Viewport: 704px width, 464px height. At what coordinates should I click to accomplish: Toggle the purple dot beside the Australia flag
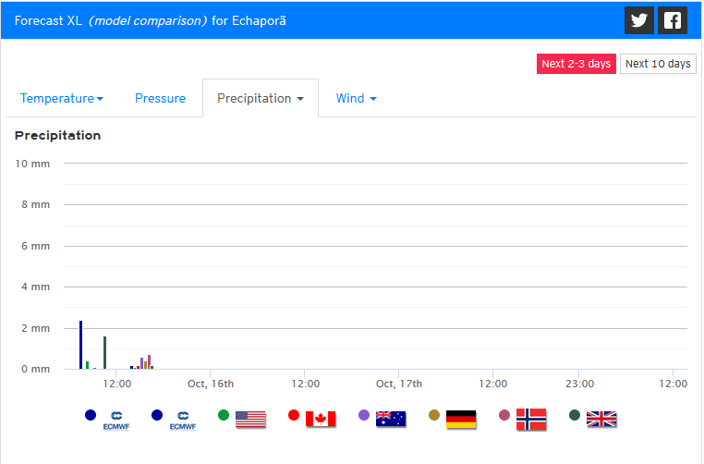point(364,416)
